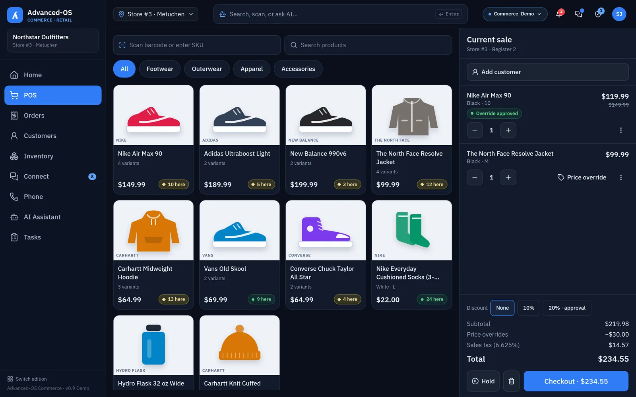The width and height of the screenshot is (636, 397).
Task: Click the 24 here stock badge
Action: click(432, 299)
